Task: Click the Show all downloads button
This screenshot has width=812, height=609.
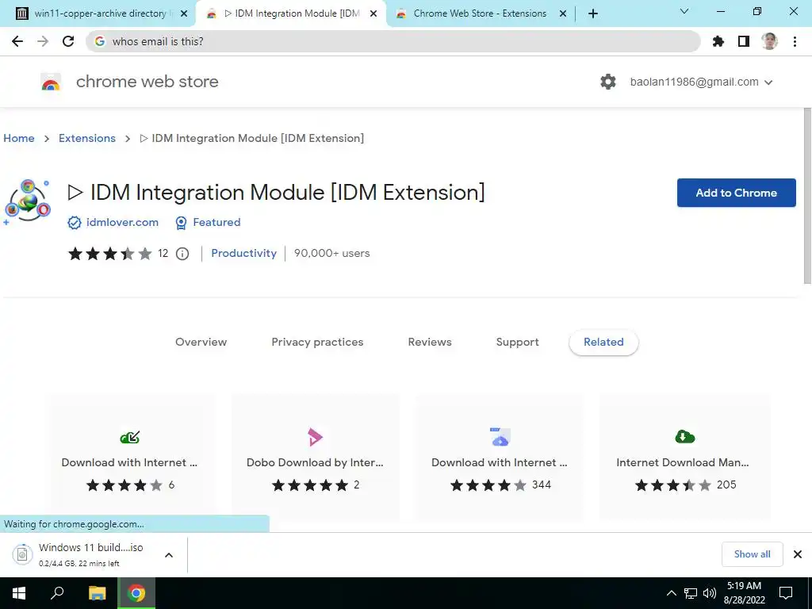Action: pyautogui.click(x=752, y=554)
